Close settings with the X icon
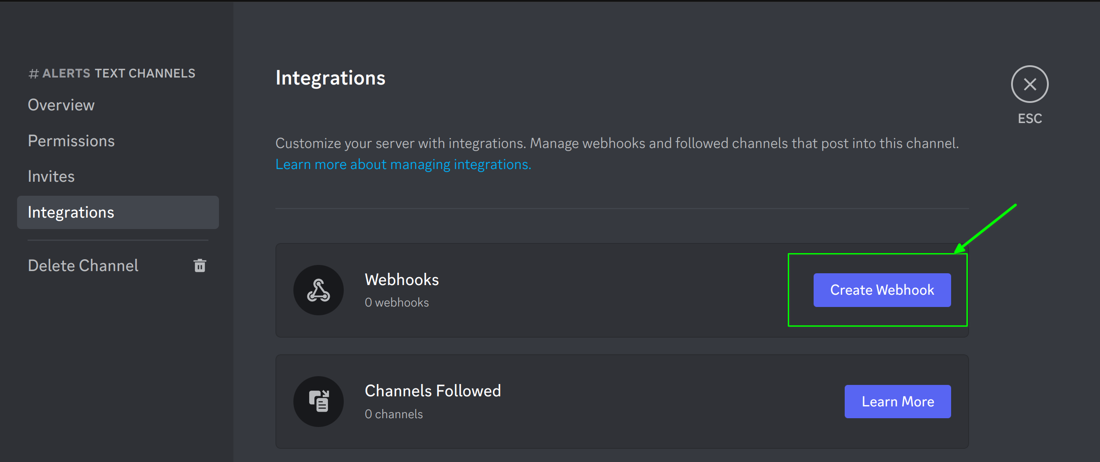 [x=1029, y=84]
